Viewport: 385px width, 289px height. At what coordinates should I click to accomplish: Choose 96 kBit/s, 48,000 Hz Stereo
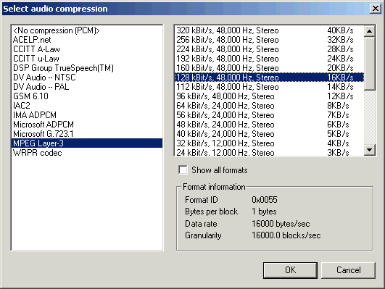tap(269, 96)
